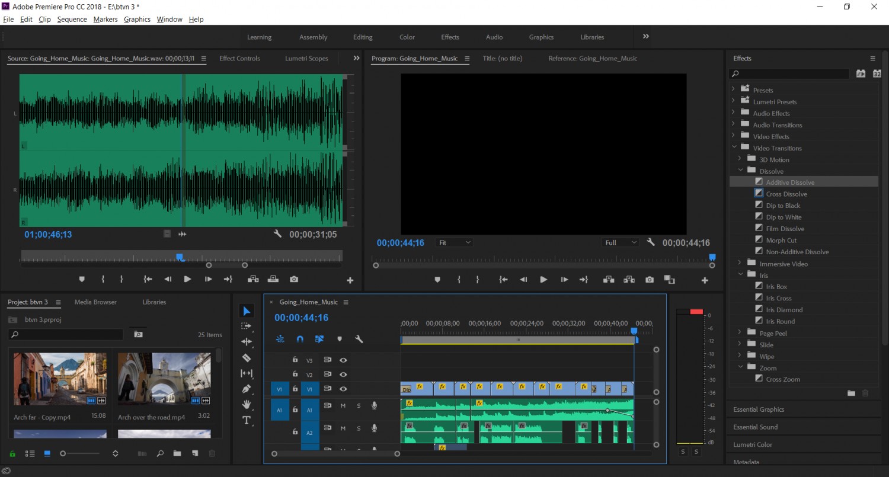Select the Hand tool
889x477 pixels.
(x=247, y=405)
